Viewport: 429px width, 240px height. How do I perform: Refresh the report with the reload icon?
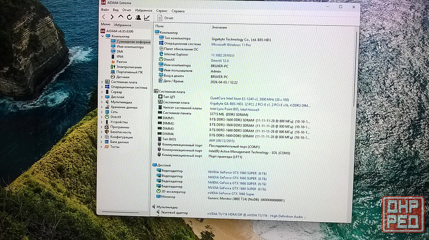(129, 17)
